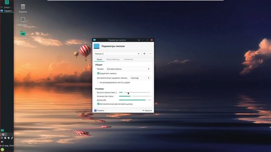
Task: Open the green home folder desktop icon
Action: tap(23, 33)
